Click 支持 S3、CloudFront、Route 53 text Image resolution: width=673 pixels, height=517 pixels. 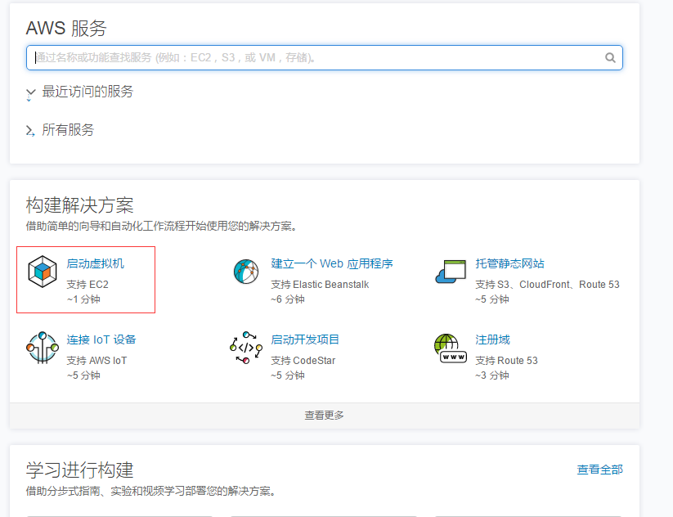click(547, 284)
